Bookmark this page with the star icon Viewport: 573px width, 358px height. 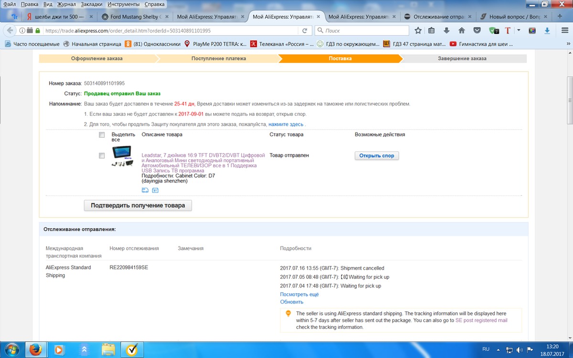418,31
